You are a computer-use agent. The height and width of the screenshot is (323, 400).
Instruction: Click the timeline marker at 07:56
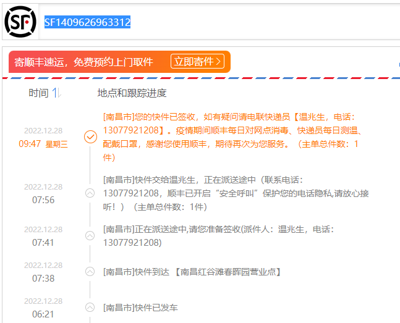(x=90, y=193)
